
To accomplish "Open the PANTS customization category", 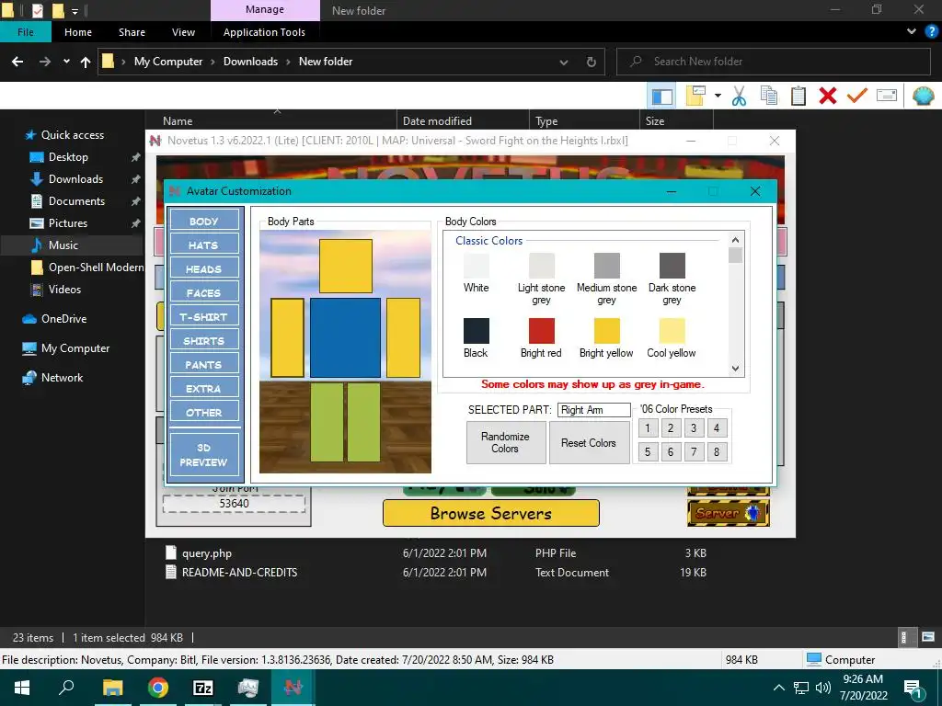I will tap(204, 364).
